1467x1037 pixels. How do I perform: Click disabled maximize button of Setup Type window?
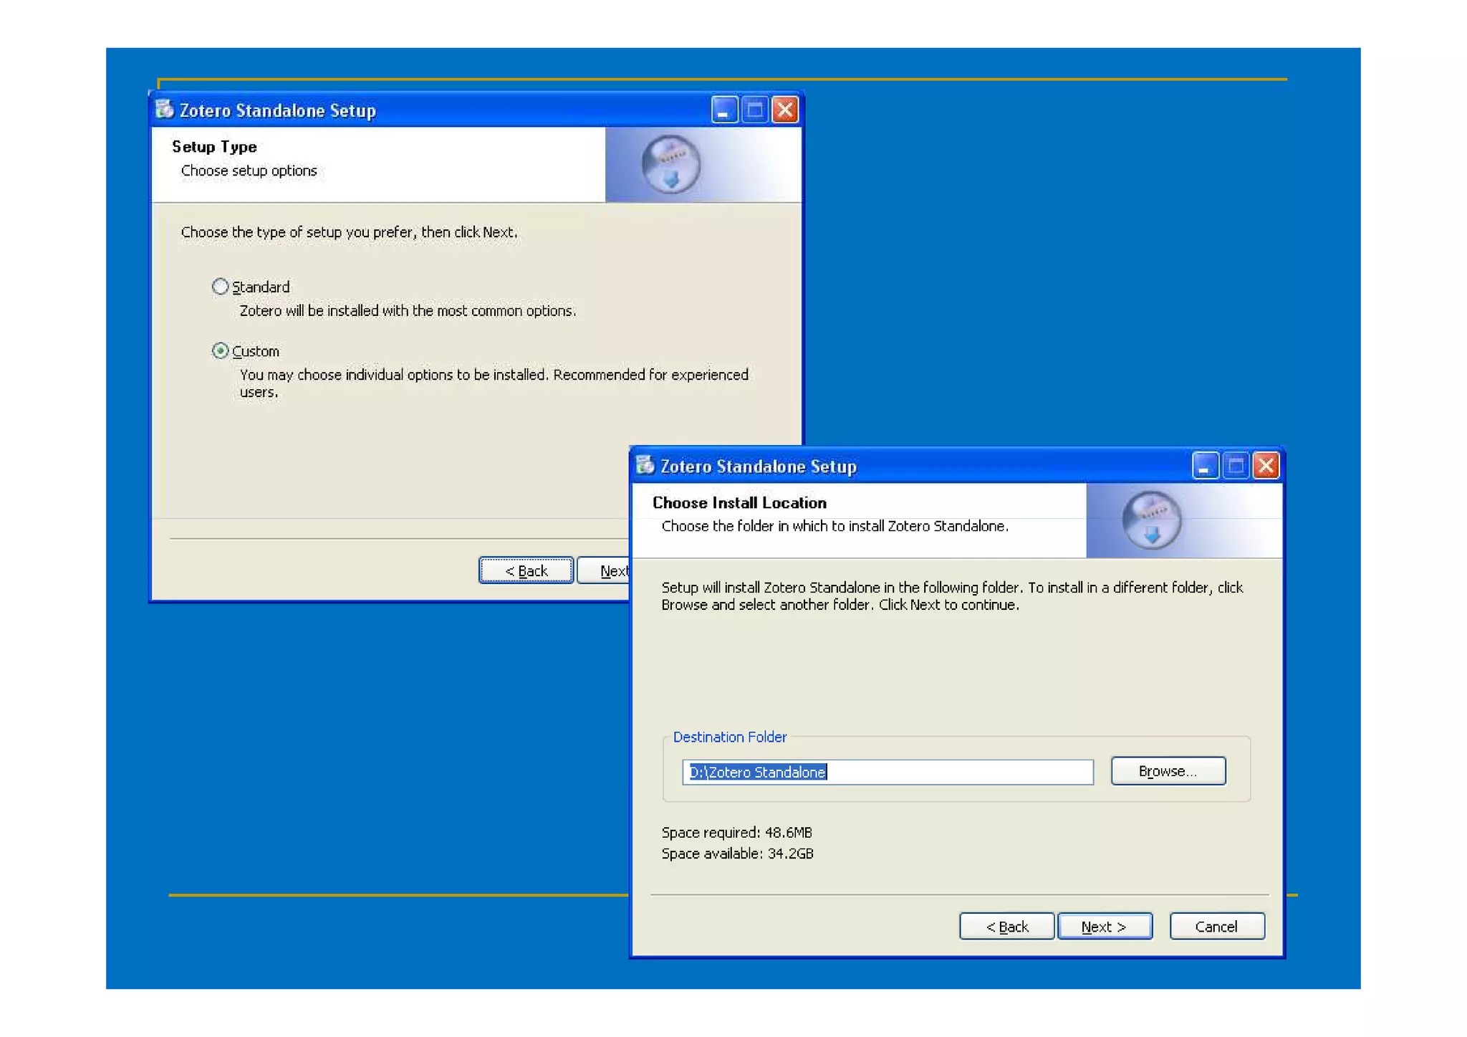(x=755, y=110)
